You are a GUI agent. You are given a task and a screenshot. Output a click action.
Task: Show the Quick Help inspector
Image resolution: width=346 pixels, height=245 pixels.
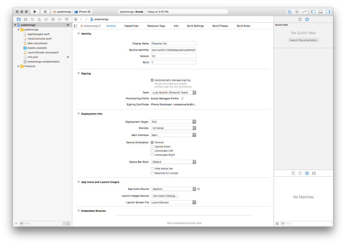[x=307, y=19]
